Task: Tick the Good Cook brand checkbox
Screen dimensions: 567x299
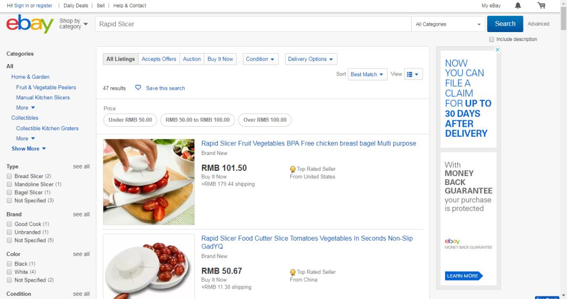Action: coord(9,224)
